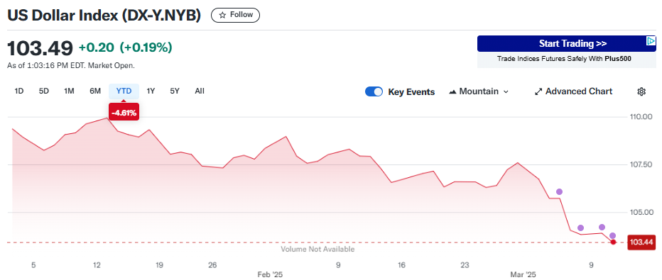The width and height of the screenshot is (662, 280).
Task: Select the All time range tab
Action: point(200,91)
